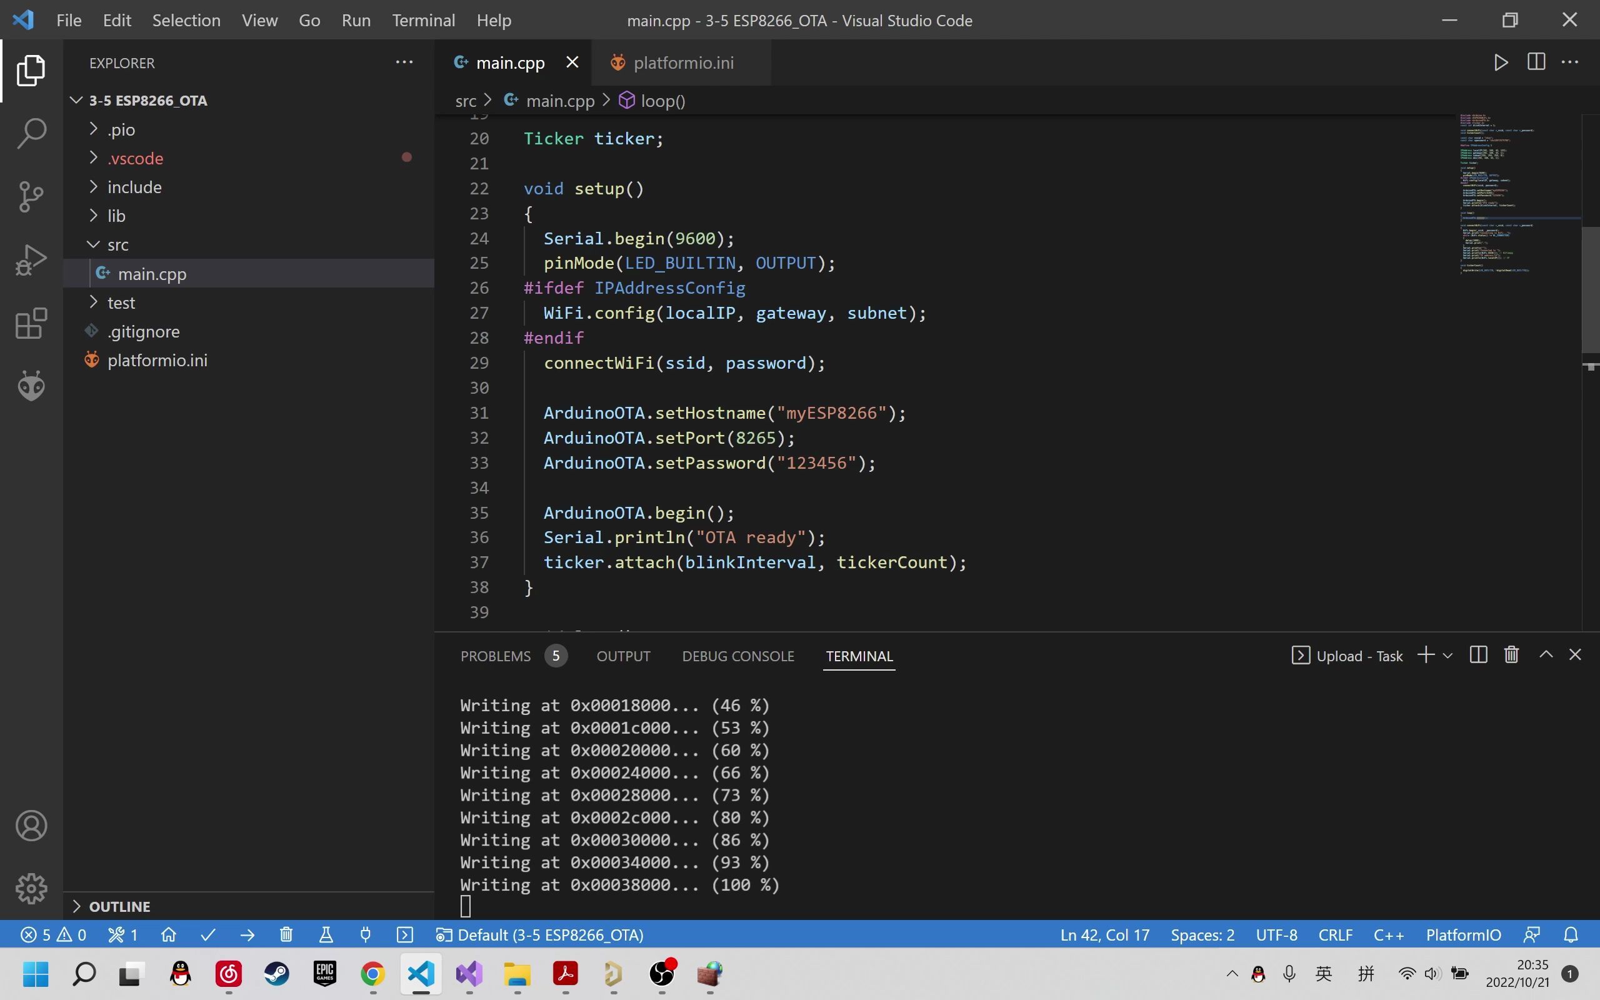Collapse the 3-5 ESP8266_OTA root folder

coord(249,100)
